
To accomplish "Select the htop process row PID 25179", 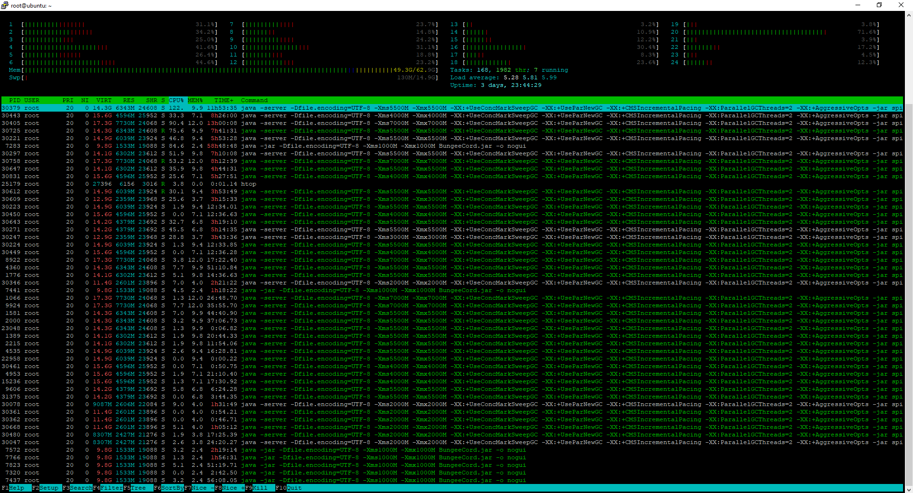I will coord(452,184).
